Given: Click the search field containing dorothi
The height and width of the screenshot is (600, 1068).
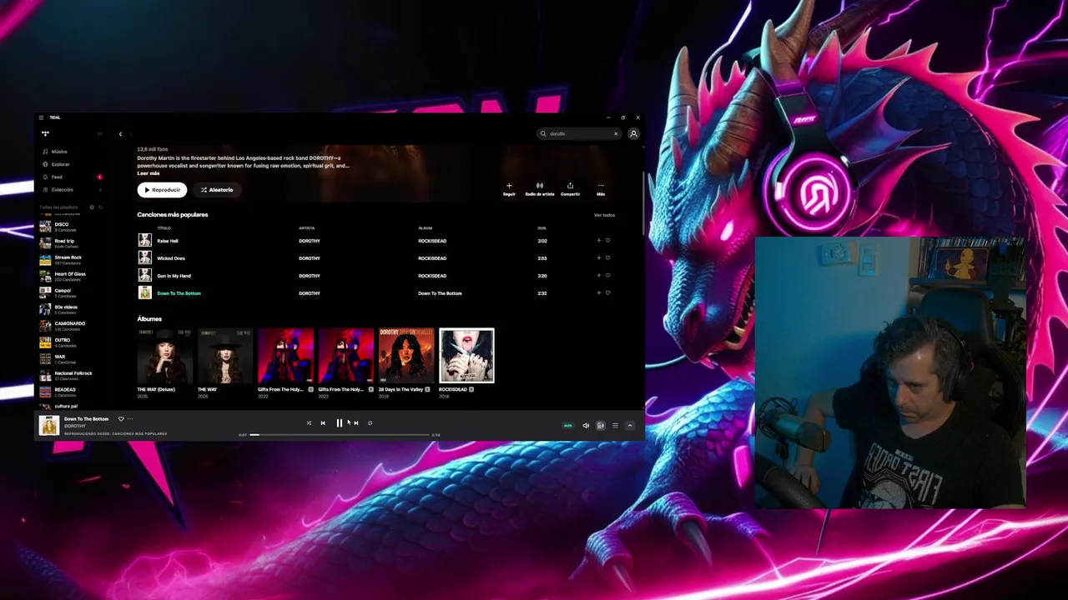Looking at the screenshot, I should click(579, 133).
